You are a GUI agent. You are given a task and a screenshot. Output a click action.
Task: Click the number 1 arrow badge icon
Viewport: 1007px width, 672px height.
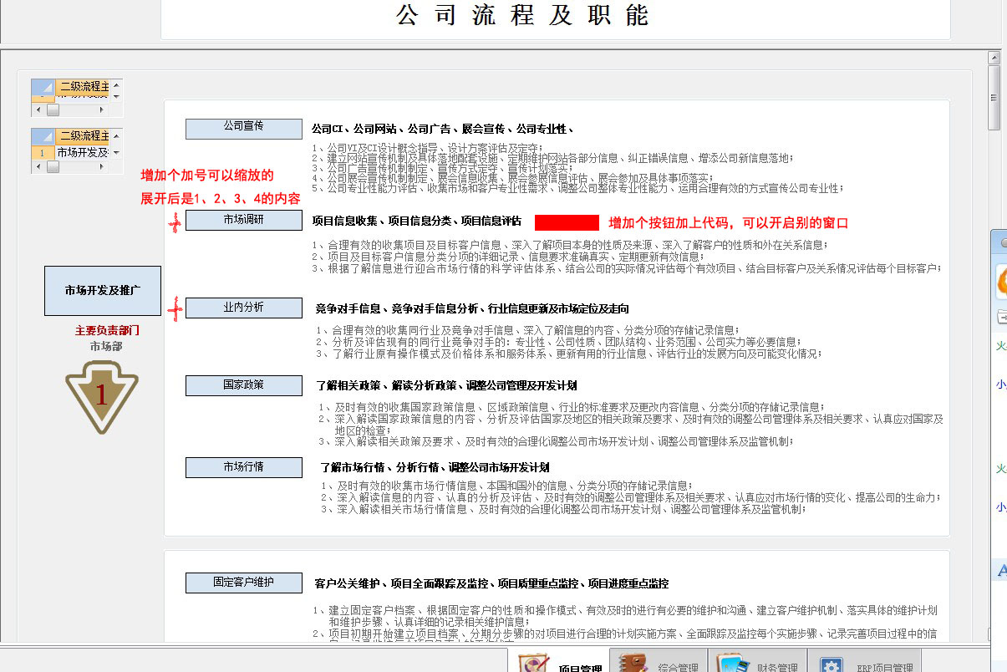click(102, 396)
